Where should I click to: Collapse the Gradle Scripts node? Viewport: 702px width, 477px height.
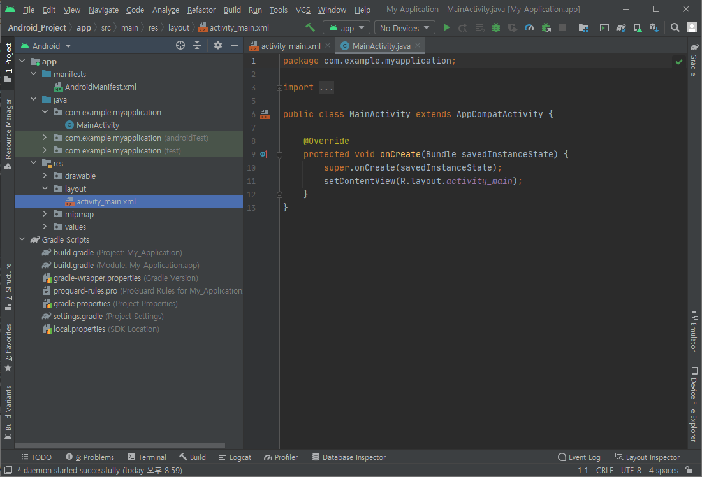tap(22, 239)
